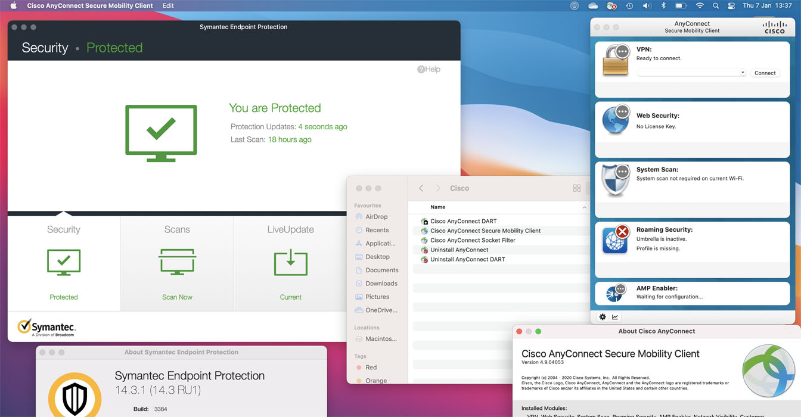Click the Symantec shield menu bar icon

tap(575, 5)
